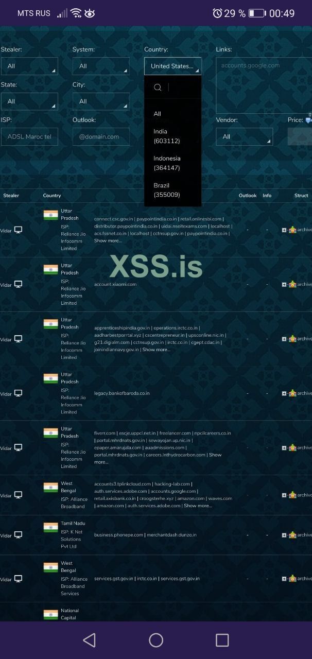Expand struct tree in fiverr.com row
312x659 pixels.
(x=284, y=448)
